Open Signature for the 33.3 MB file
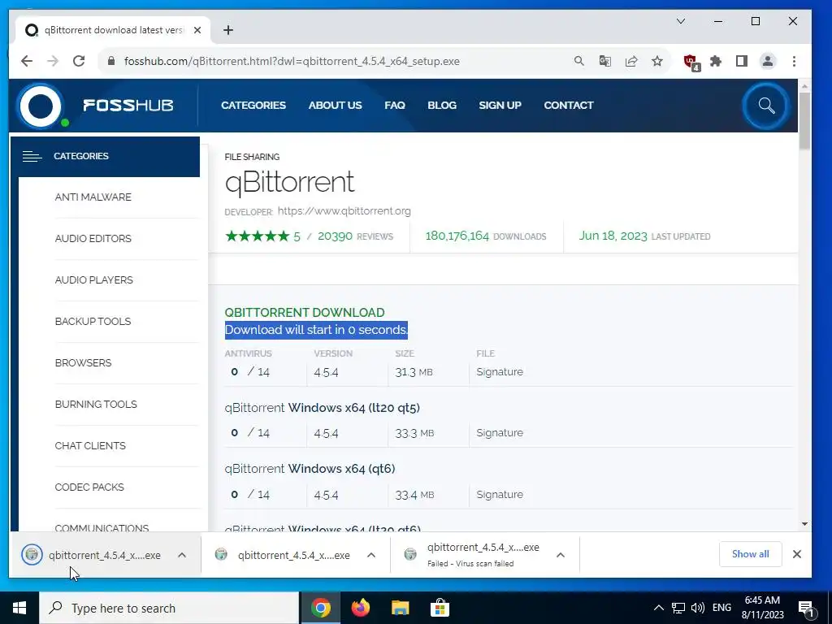832x624 pixels. pyautogui.click(x=500, y=432)
